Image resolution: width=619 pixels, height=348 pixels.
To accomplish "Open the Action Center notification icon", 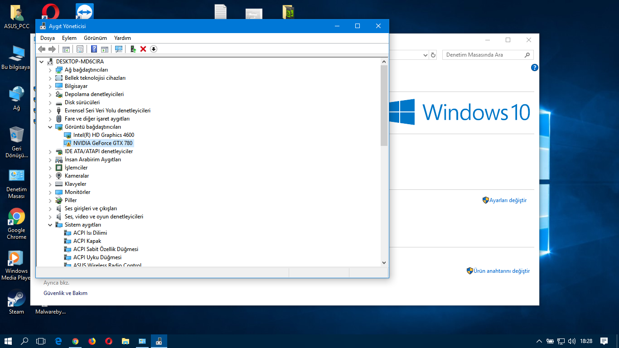I will (604, 341).
